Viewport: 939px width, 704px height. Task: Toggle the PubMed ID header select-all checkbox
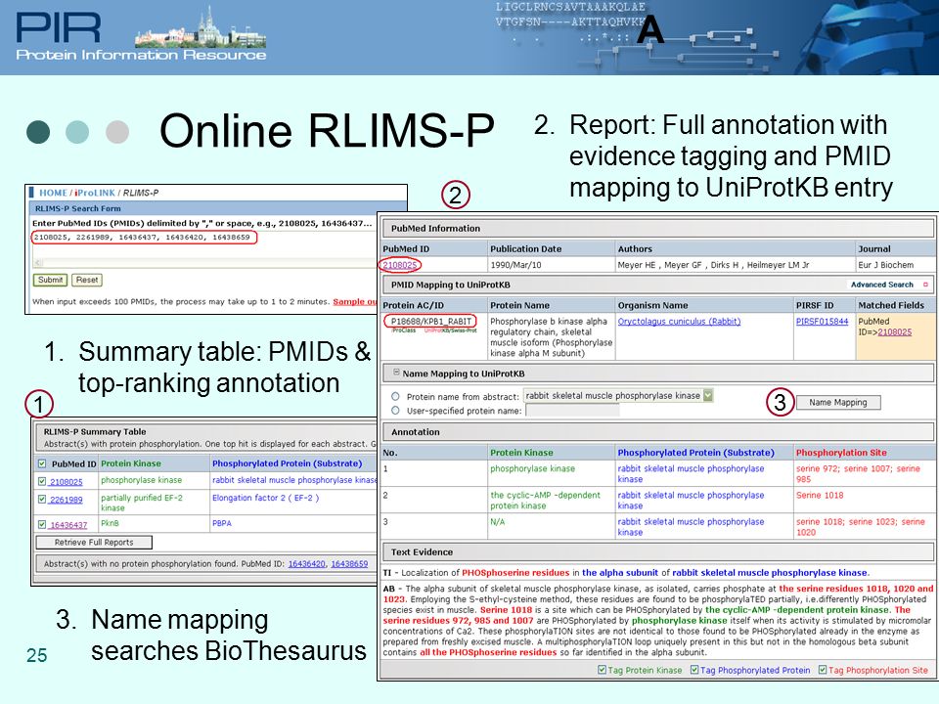click(x=42, y=463)
